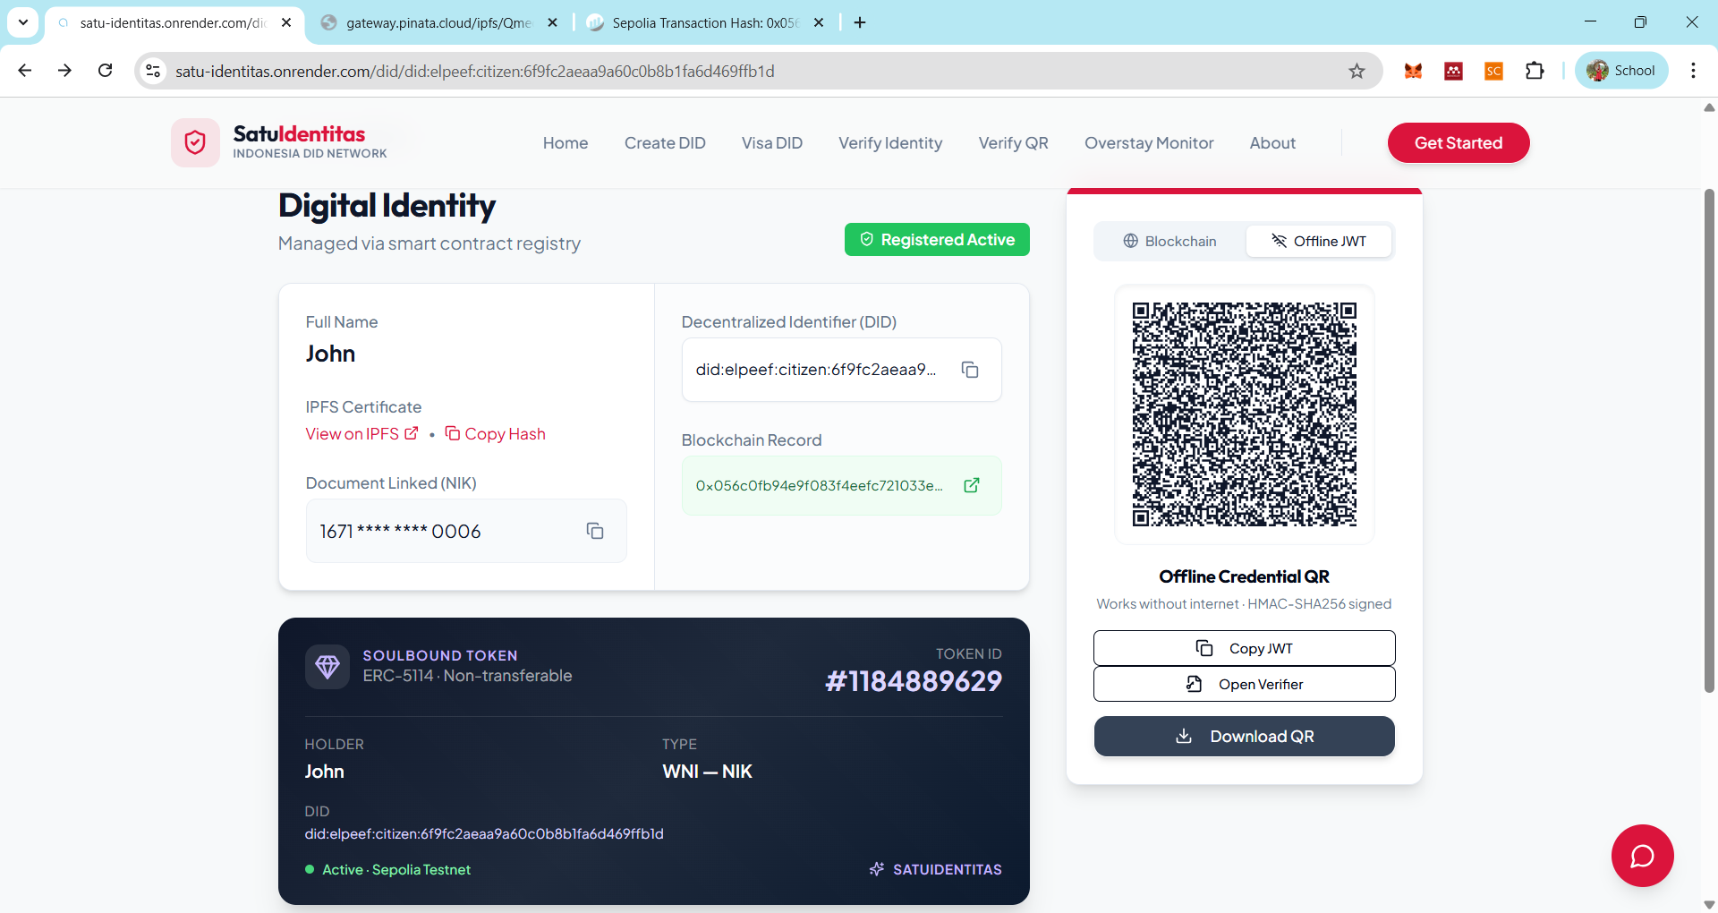Bookmark this page with the star icon

(x=1357, y=71)
